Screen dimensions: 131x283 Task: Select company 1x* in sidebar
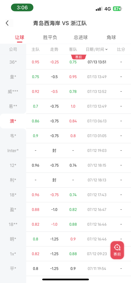[x=13, y=254]
